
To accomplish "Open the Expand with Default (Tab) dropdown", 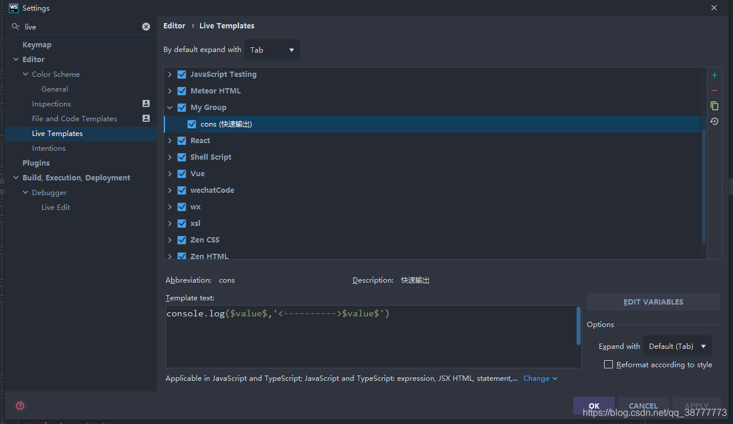I will [x=677, y=346].
